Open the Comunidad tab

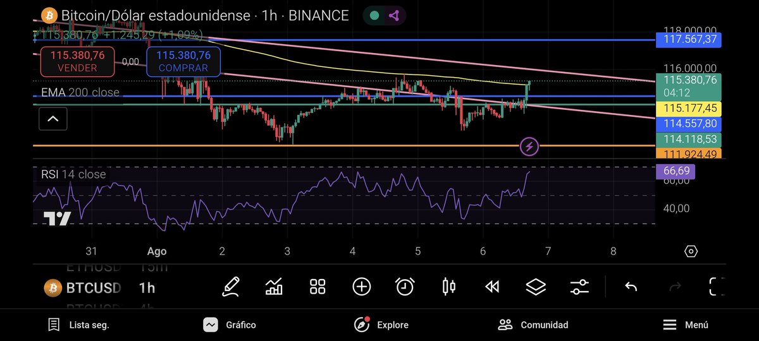pos(533,325)
